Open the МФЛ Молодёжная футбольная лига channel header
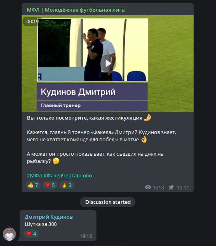The image size is (216, 246). pyautogui.click(x=76, y=10)
